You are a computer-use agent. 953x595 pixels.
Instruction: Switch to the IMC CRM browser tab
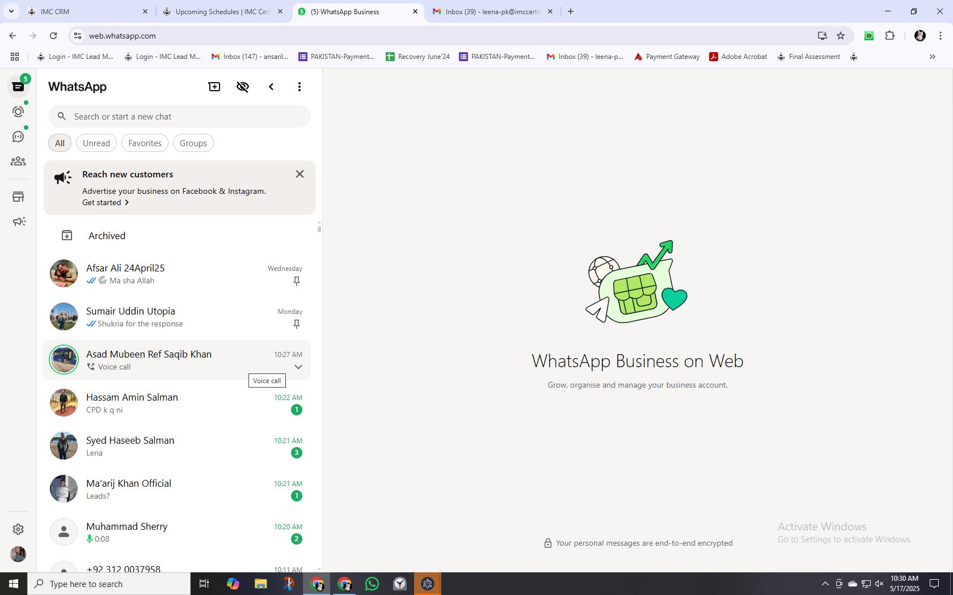click(x=87, y=11)
